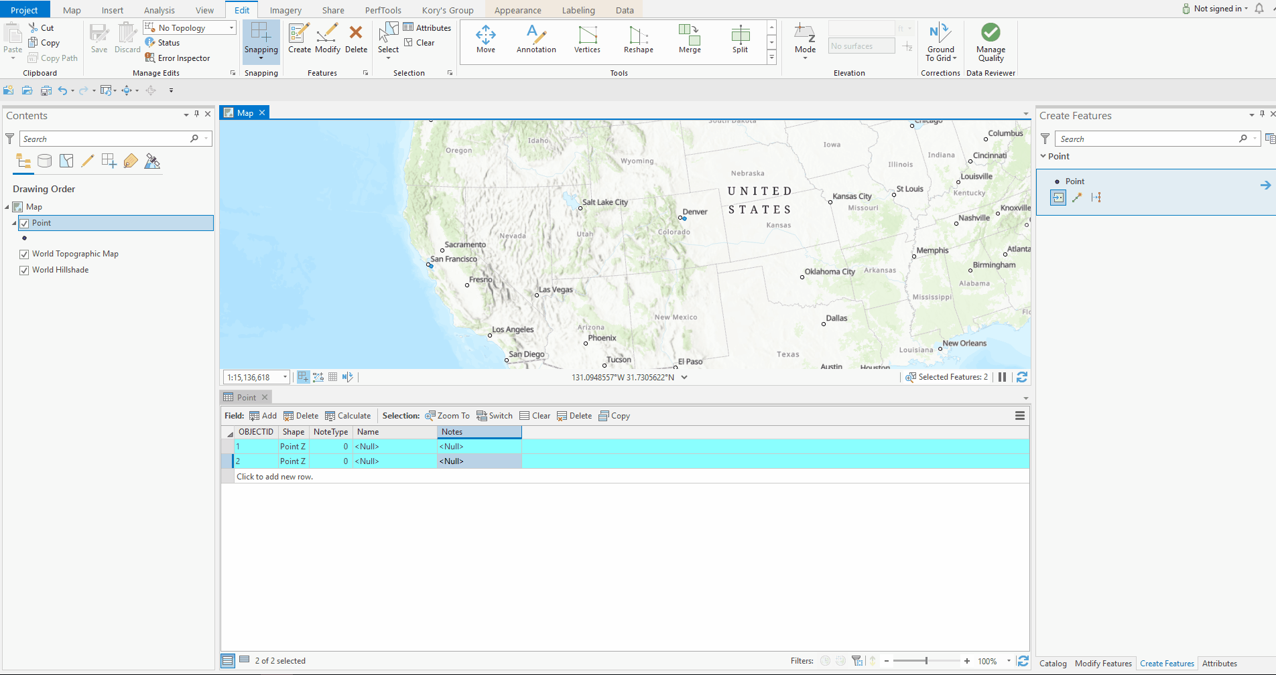Toggle the grid button in map bar
The width and height of the screenshot is (1276, 675).
(332, 377)
